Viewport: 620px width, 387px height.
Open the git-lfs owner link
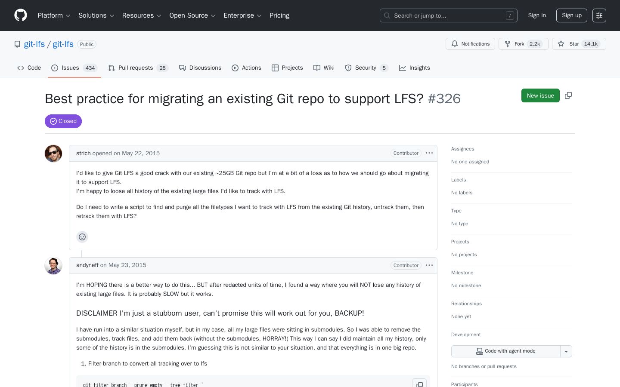tap(34, 44)
